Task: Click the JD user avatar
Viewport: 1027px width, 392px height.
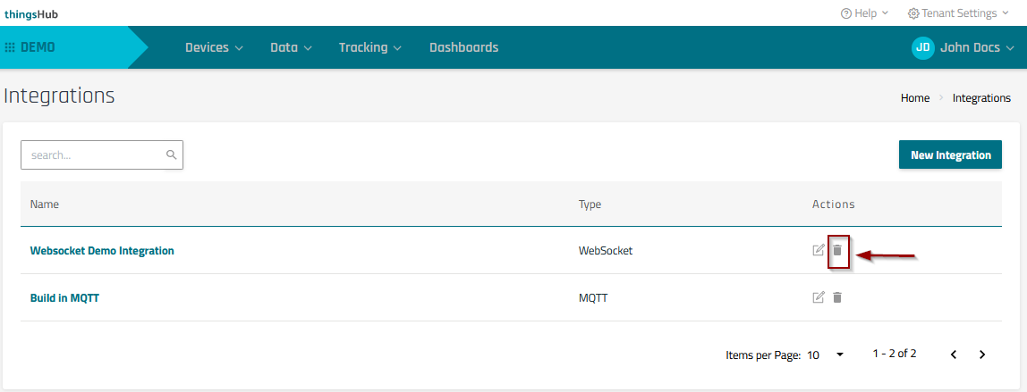Action: (922, 48)
